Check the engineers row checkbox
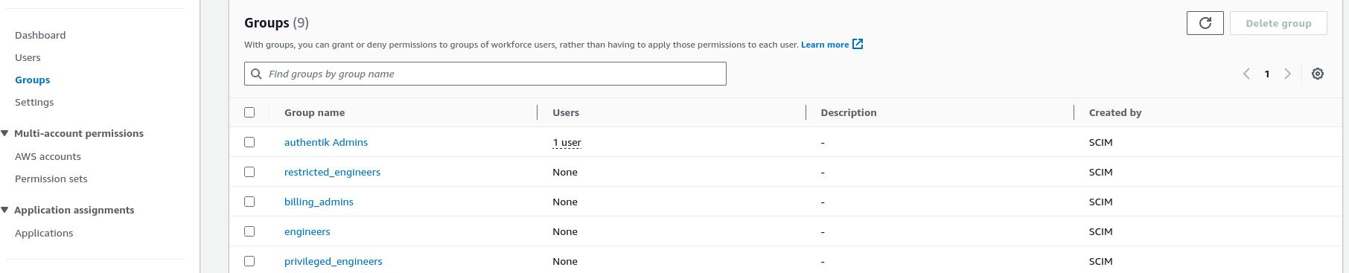Image resolution: width=1349 pixels, height=273 pixels. 249,231
